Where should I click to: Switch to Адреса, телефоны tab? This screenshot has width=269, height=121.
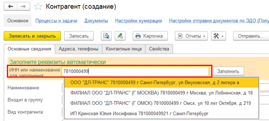coord(79,49)
